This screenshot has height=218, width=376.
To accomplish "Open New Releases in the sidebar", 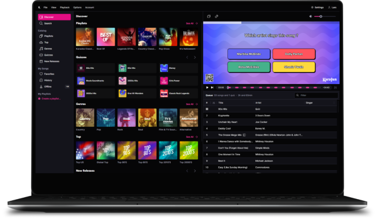I will [x=49, y=62].
